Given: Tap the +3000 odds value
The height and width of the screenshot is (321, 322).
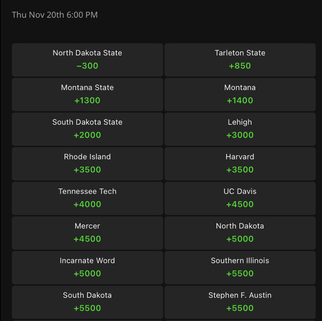Looking at the screenshot, I should pos(240,135).
